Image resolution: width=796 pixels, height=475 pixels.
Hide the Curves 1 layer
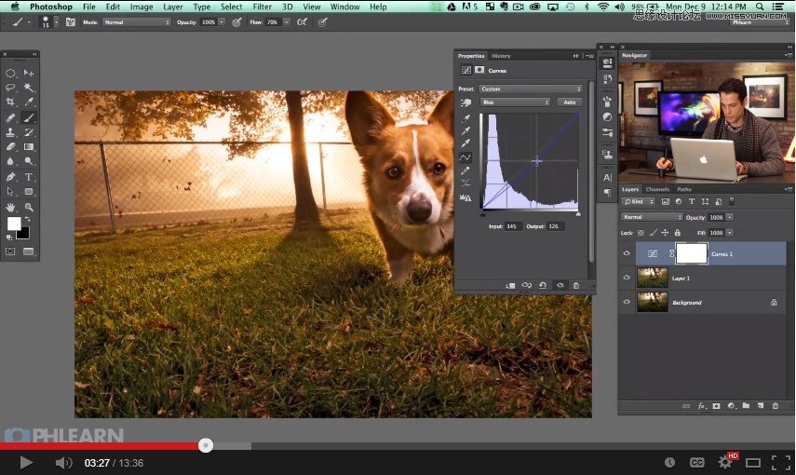pyautogui.click(x=627, y=253)
